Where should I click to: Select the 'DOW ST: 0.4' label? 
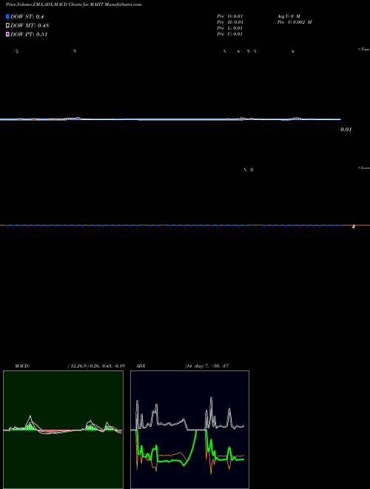(27, 16)
